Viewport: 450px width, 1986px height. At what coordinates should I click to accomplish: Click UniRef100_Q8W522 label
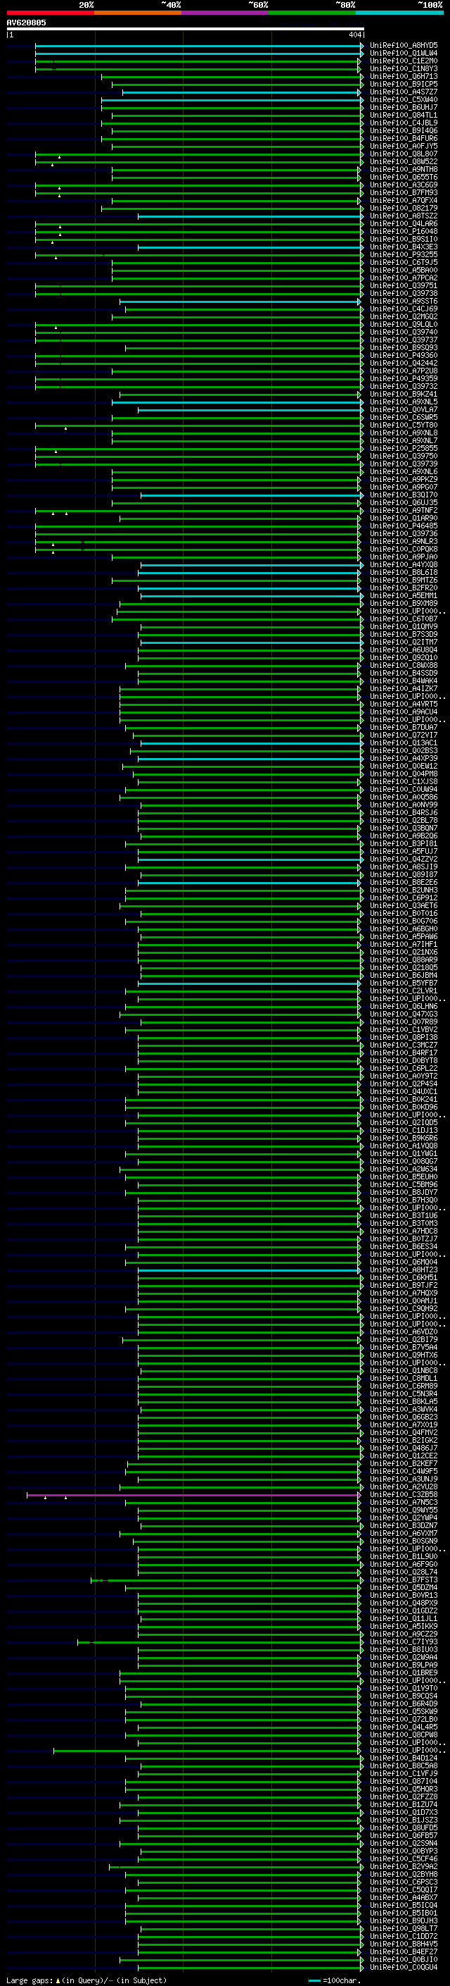(403, 162)
